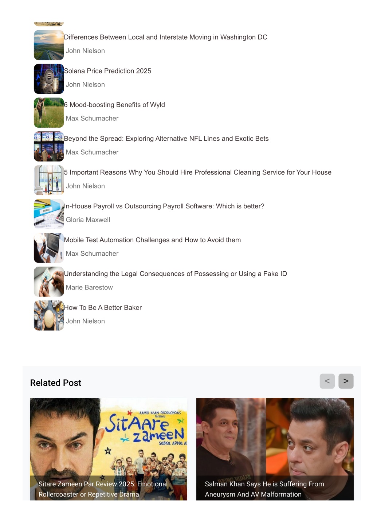Open the Alternative NFL Lines article
Viewport: 373px width, 527px height.
tap(166, 139)
